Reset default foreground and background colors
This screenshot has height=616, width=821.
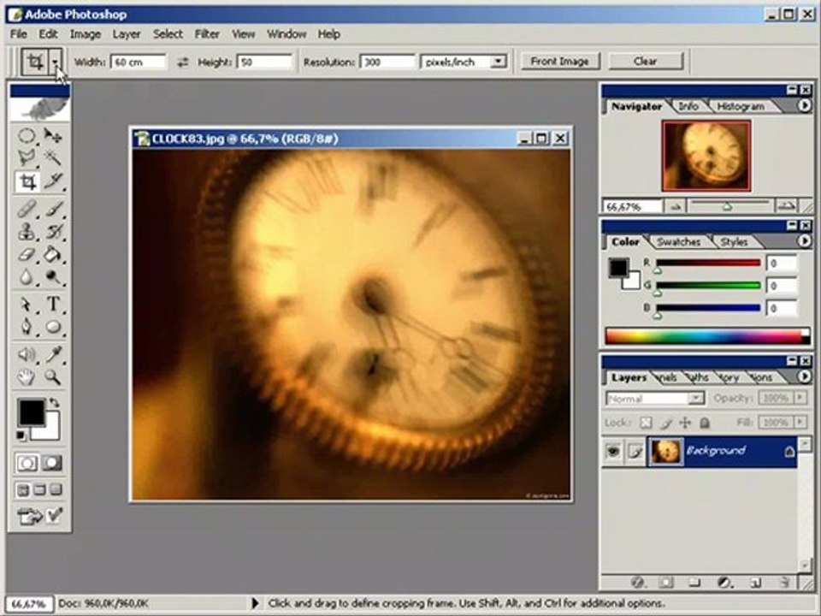[x=21, y=435]
